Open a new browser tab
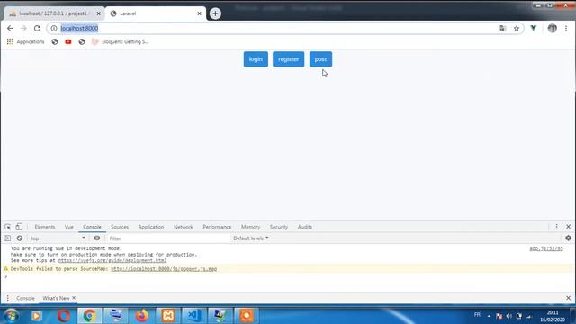Viewport: 576px width, 324px height. (215, 13)
